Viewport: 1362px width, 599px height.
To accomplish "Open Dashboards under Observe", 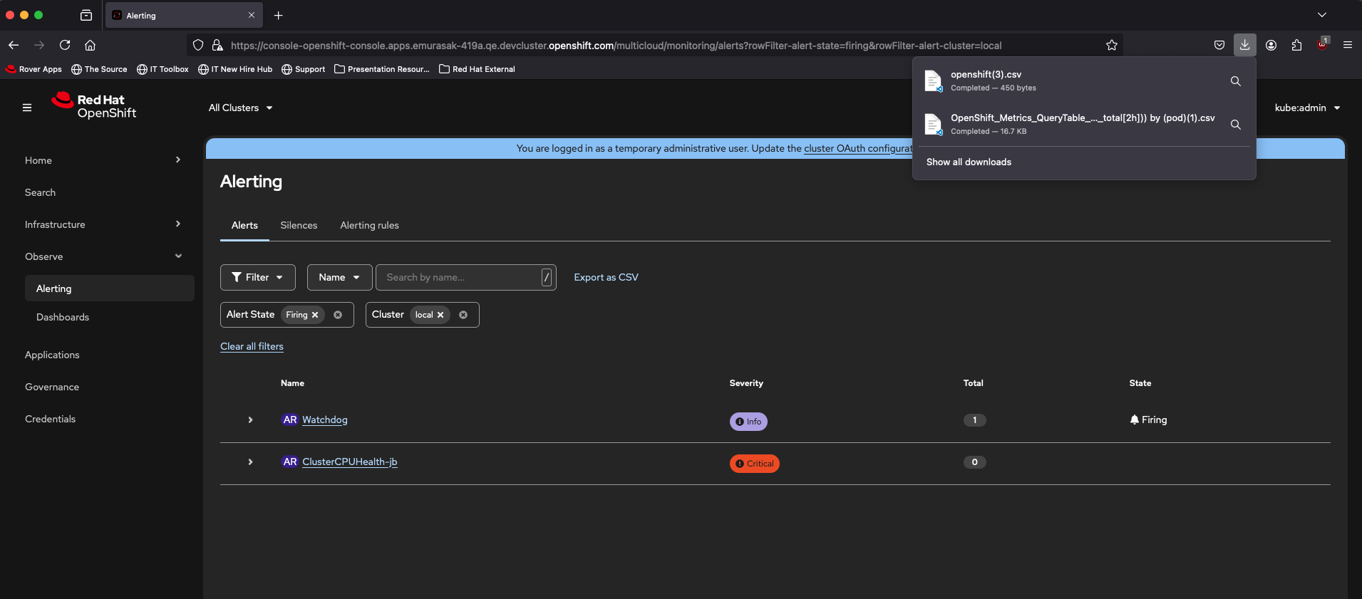I will 63,317.
